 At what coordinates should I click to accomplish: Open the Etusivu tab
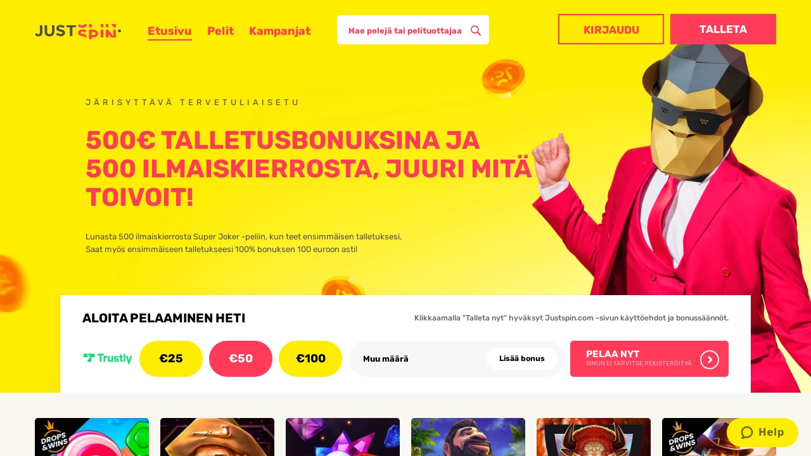point(170,31)
